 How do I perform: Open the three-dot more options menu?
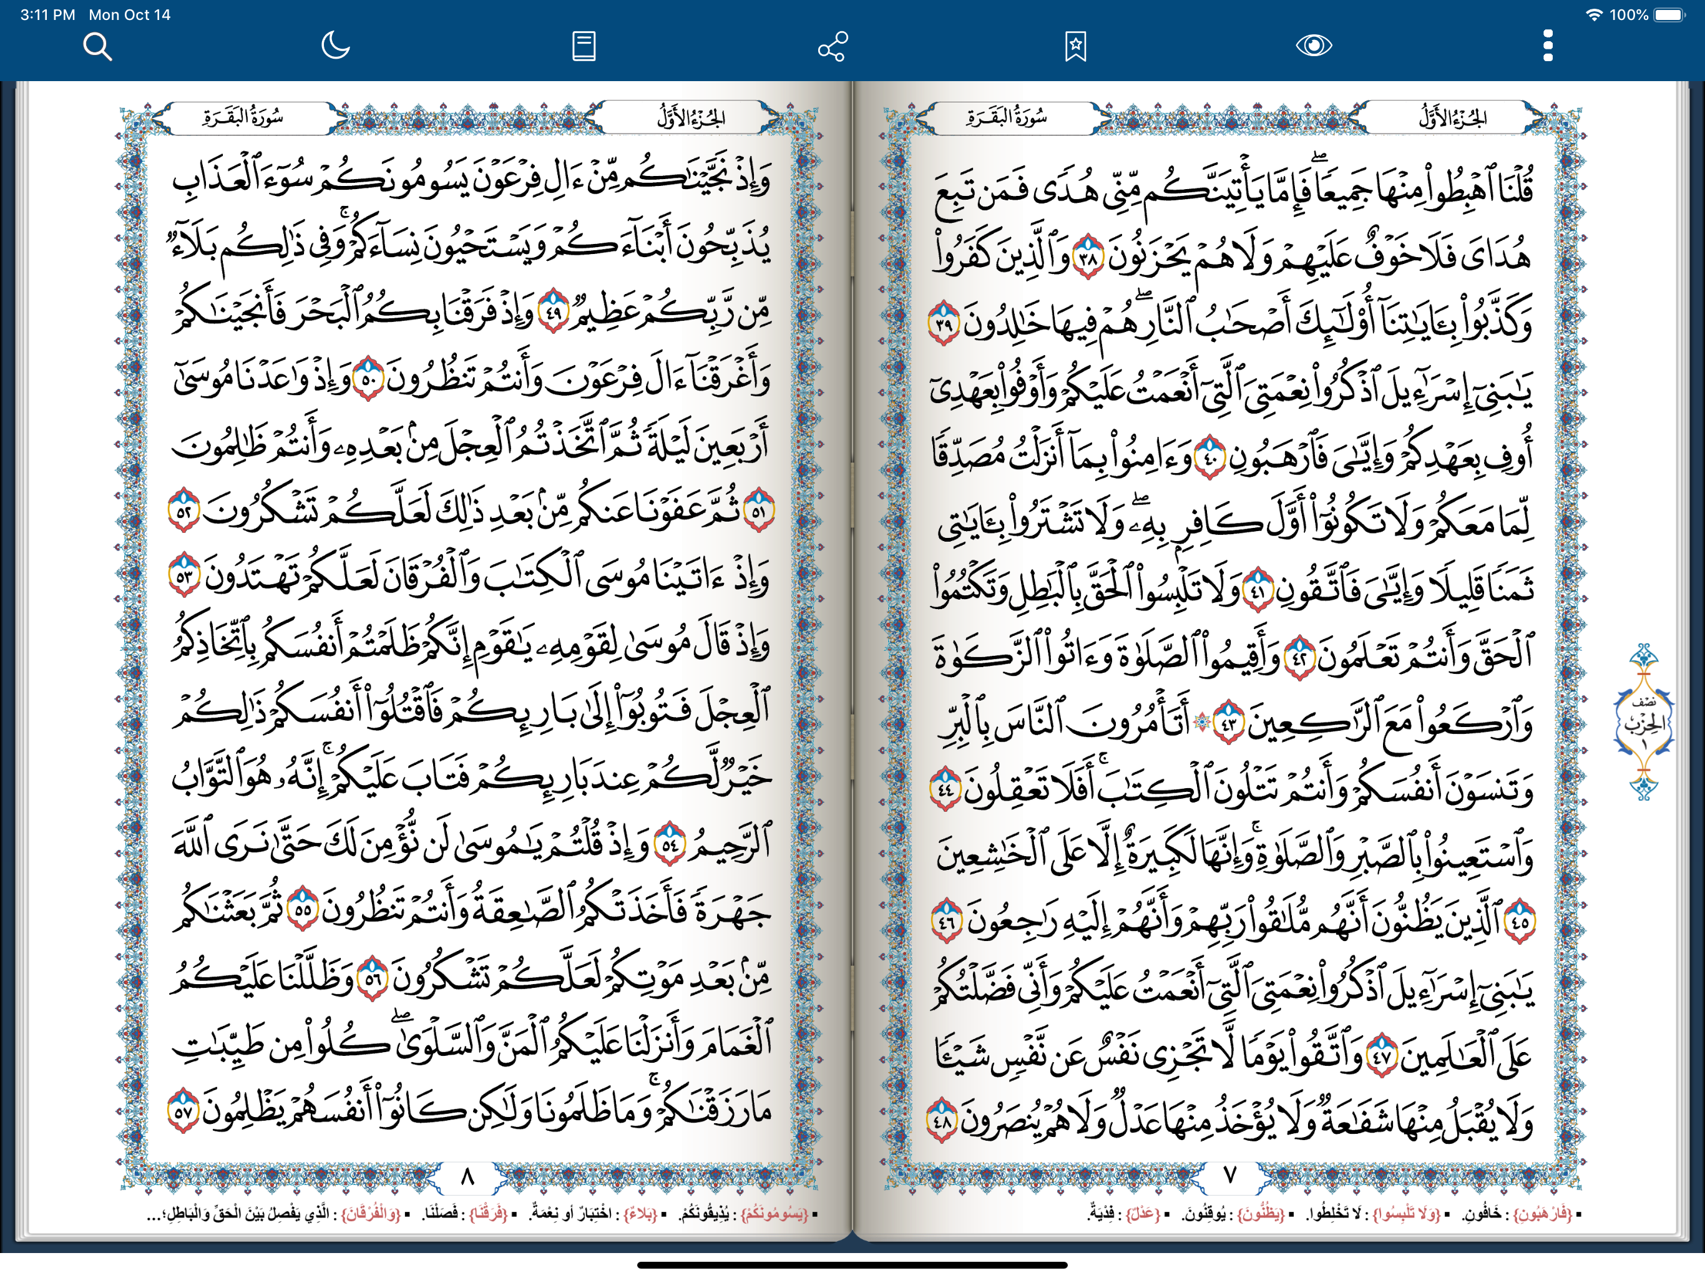(1548, 46)
